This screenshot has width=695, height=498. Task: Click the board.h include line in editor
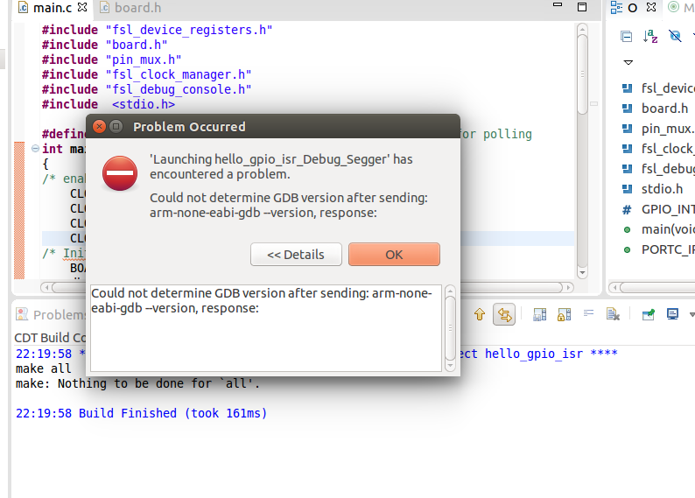105,46
